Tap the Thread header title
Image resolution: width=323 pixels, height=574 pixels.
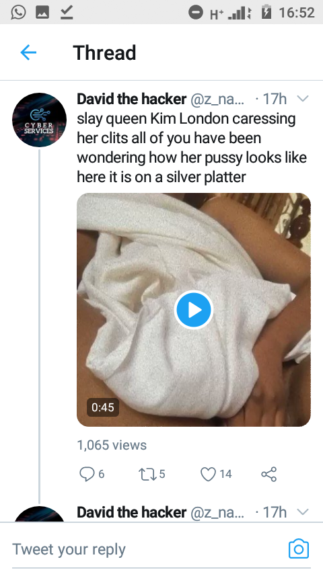pos(104,52)
